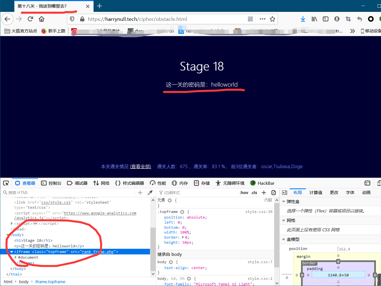This screenshot has height=286, width=381.
Task: Click the 过滤样式 filter styles field
Action: [198, 193]
